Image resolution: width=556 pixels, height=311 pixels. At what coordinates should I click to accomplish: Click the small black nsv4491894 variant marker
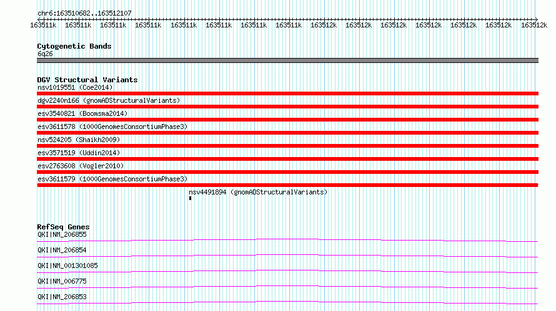(190, 198)
